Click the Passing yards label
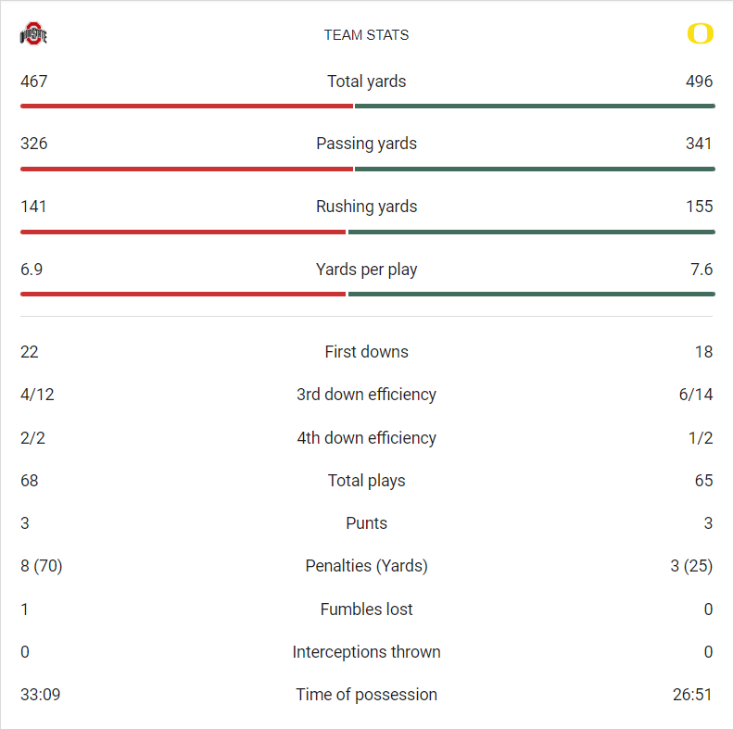 tap(366, 144)
